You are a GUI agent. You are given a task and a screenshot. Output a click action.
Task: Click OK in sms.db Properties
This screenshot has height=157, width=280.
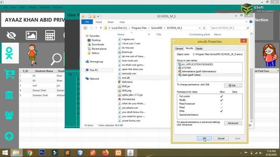[x=204, y=138]
